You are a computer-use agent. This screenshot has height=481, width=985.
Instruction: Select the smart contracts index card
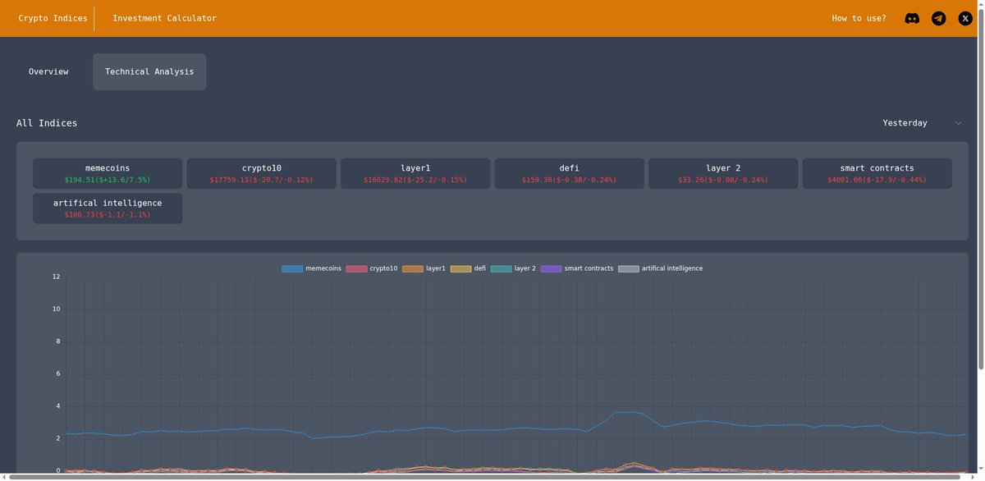pyautogui.click(x=877, y=173)
